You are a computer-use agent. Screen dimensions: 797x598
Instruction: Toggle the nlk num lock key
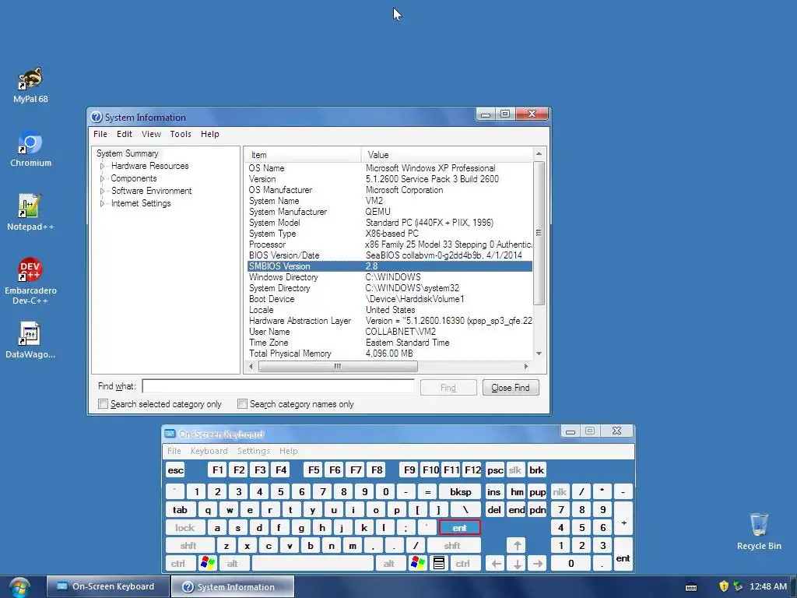(x=560, y=492)
